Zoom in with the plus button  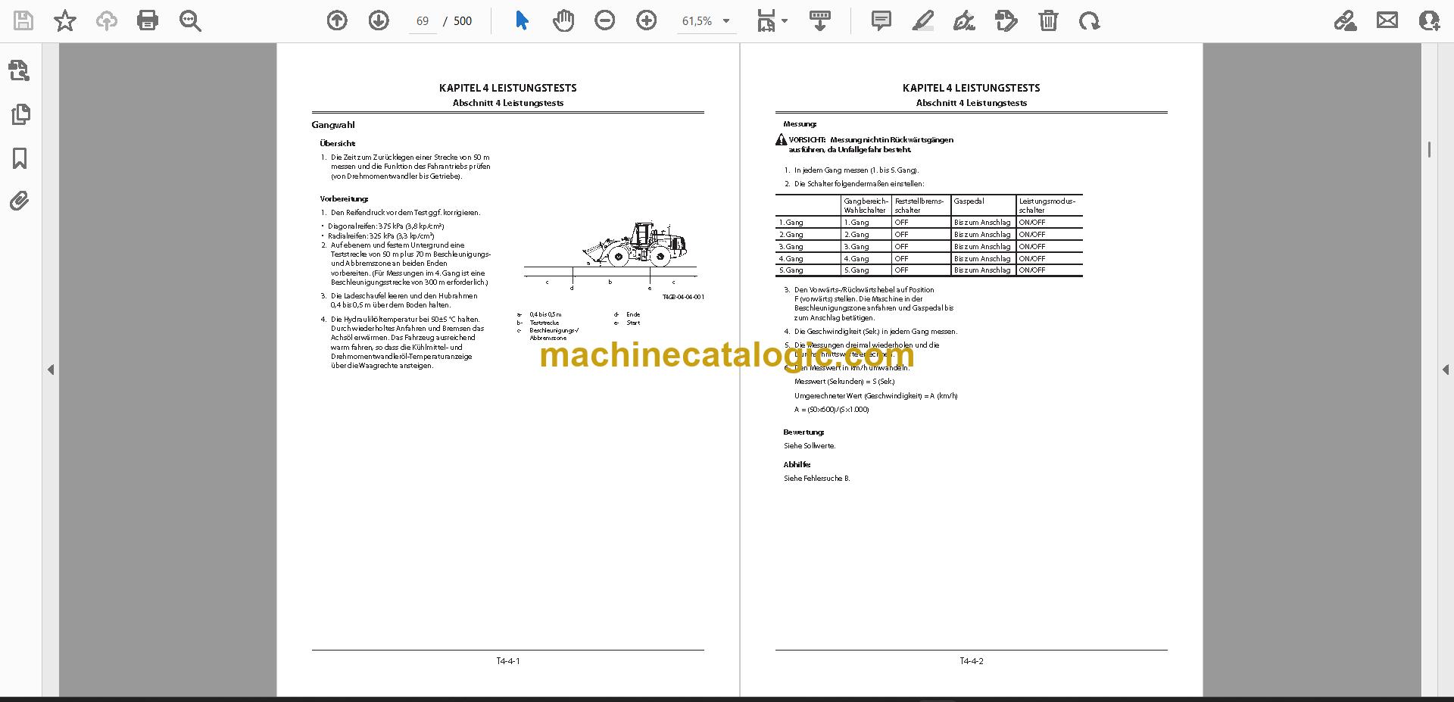click(646, 20)
